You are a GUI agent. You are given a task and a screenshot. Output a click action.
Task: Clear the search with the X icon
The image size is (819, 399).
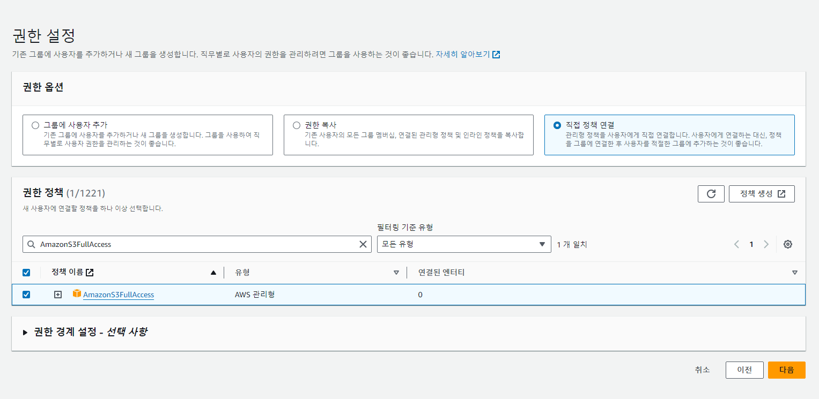click(363, 244)
